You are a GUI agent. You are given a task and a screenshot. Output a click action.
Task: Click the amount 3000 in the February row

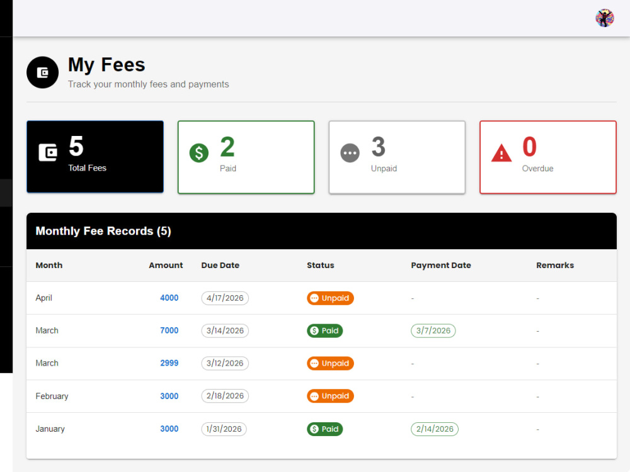(169, 396)
